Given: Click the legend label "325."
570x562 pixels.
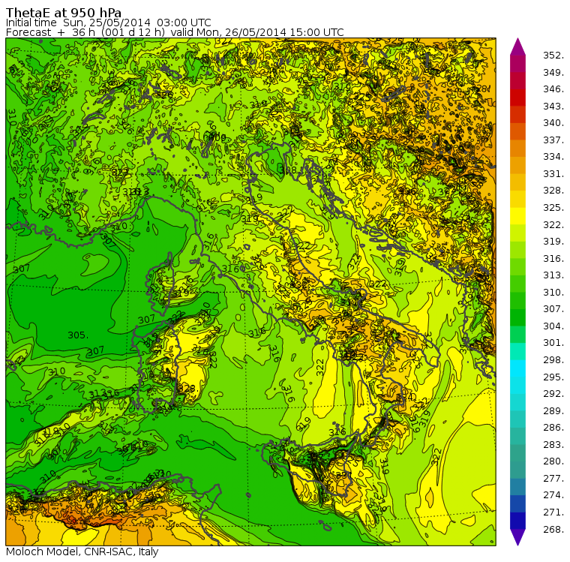Looking at the screenshot, I should pyautogui.click(x=553, y=208).
